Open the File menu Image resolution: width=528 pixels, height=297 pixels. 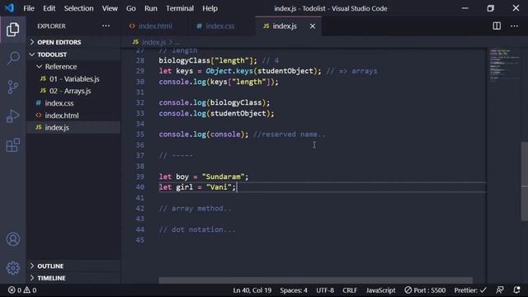click(x=29, y=8)
